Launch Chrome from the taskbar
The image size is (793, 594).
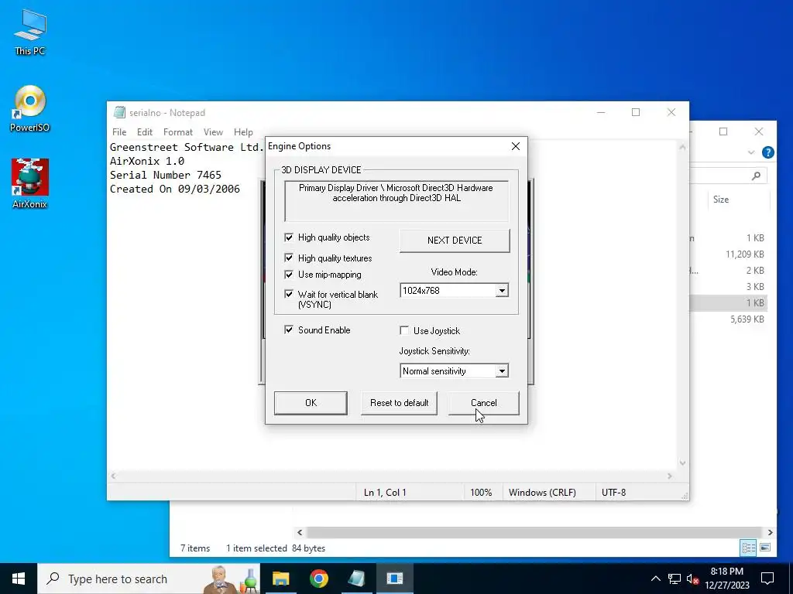(318, 579)
